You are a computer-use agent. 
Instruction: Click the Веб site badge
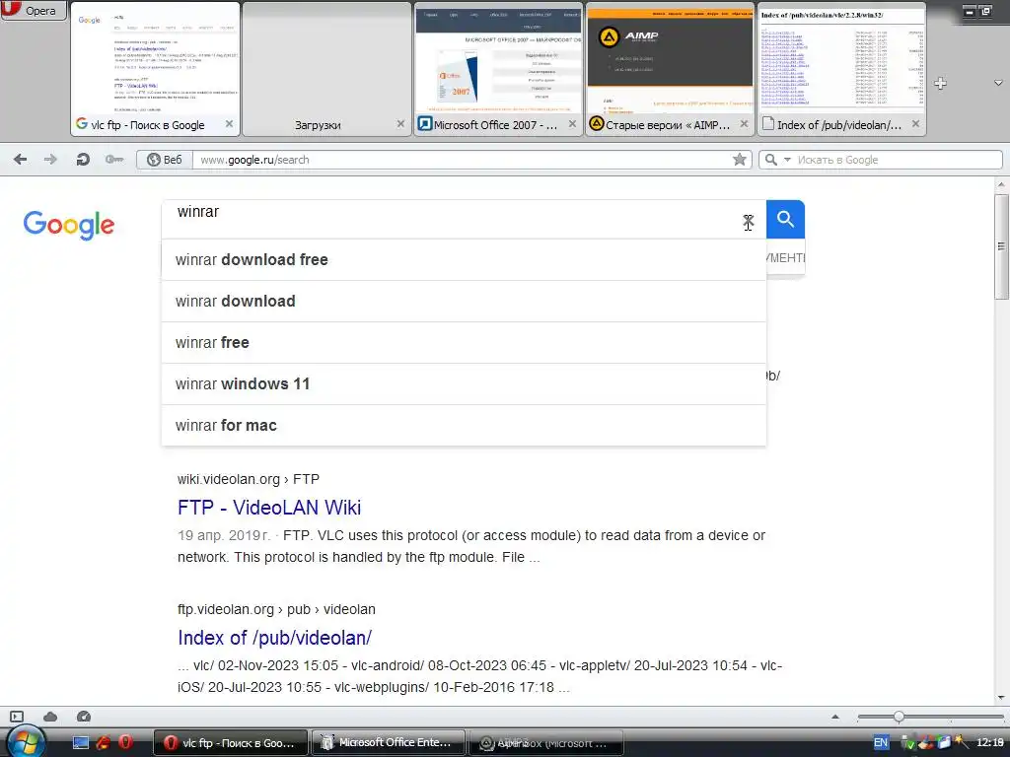pyautogui.click(x=165, y=160)
